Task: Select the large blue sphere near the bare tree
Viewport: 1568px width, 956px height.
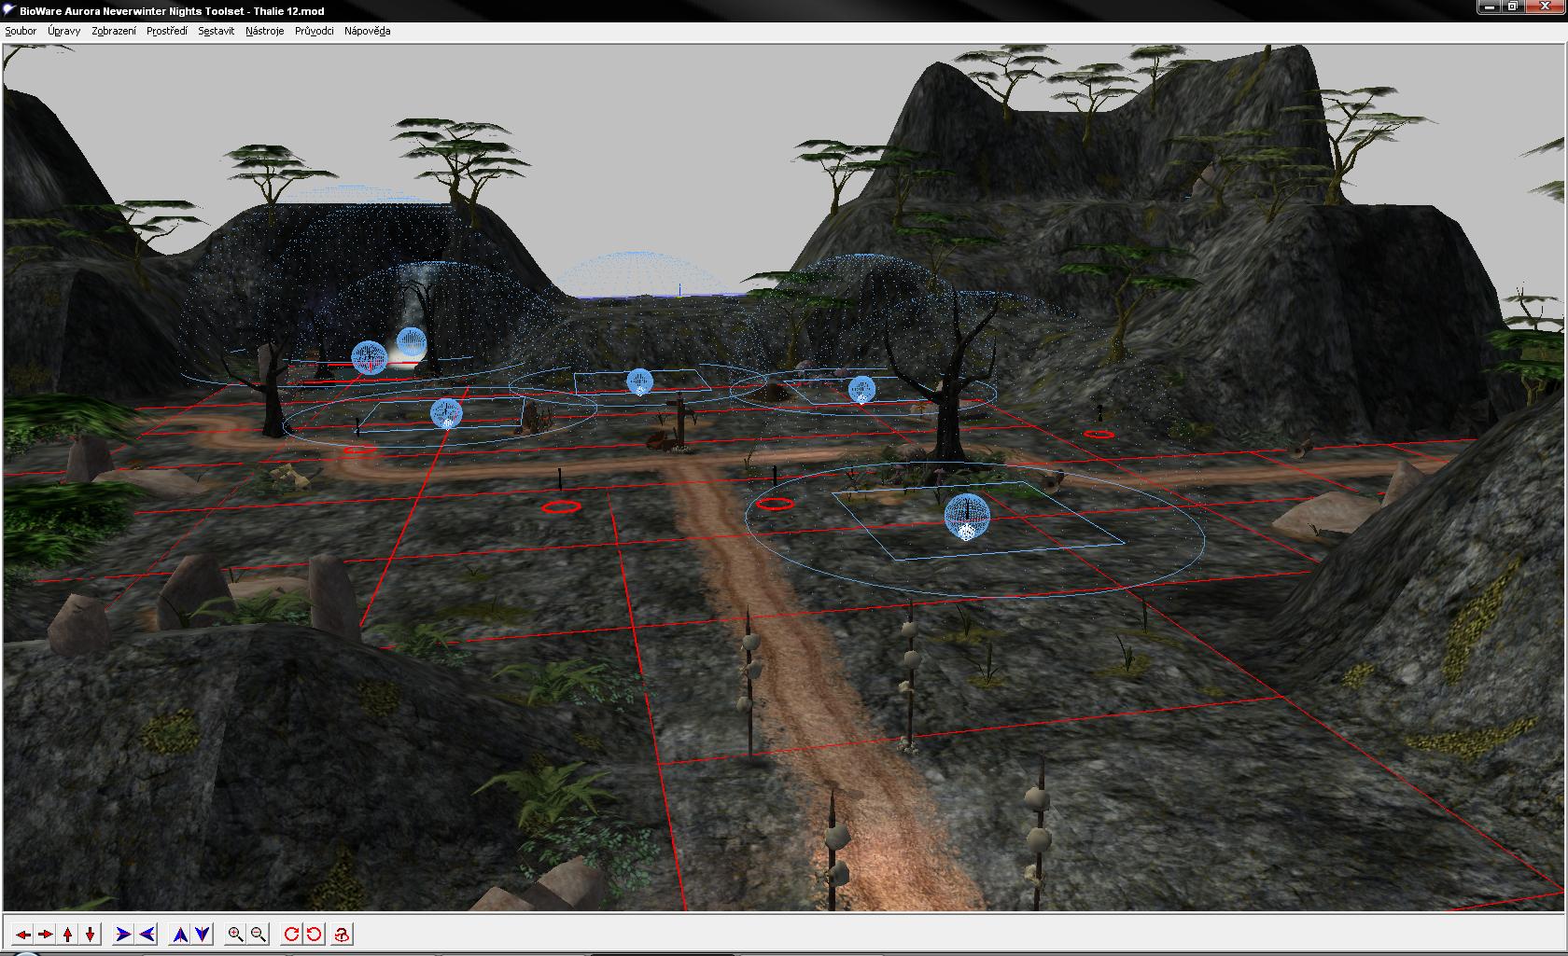Action: point(966,516)
